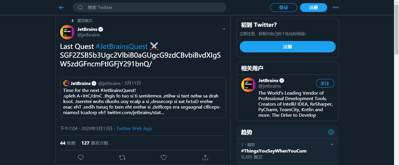Click the 登录 login button
This screenshot has width=399, height=165.
(283, 8)
